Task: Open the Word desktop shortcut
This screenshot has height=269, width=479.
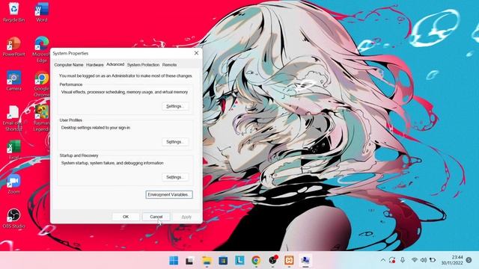Action: (x=42, y=12)
